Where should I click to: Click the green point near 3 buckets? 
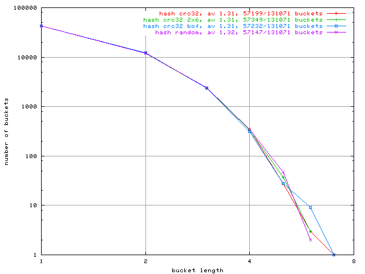click(x=310, y=231)
